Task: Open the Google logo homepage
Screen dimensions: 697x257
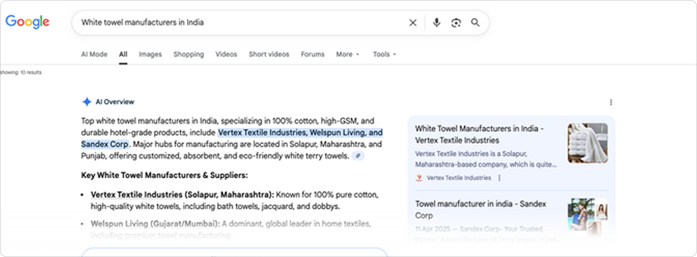Action: pyautogui.click(x=27, y=22)
